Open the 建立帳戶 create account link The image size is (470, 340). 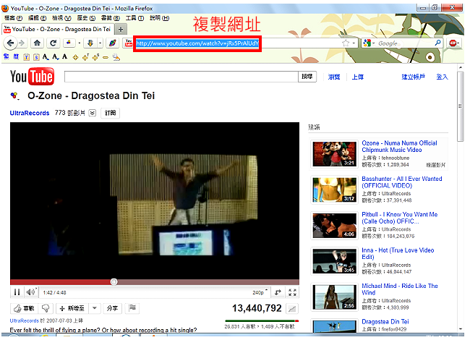pyautogui.click(x=414, y=77)
